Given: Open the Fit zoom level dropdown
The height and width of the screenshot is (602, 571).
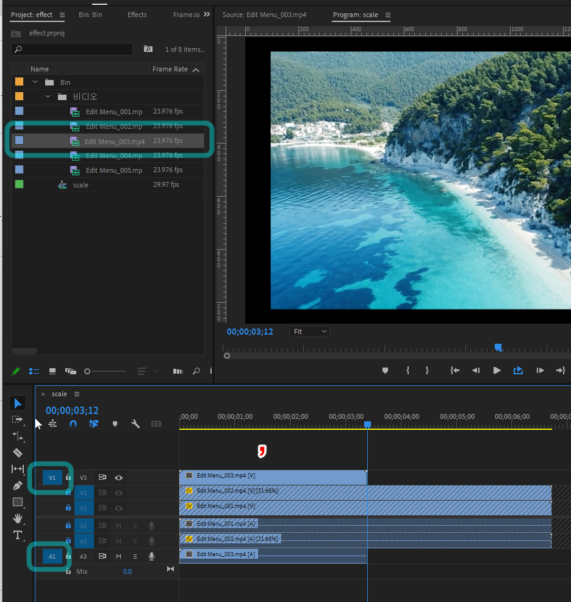Looking at the screenshot, I should 309,332.
